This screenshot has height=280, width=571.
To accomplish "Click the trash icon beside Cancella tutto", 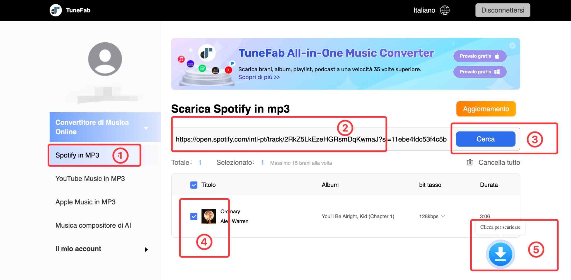I will pyautogui.click(x=470, y=162).
